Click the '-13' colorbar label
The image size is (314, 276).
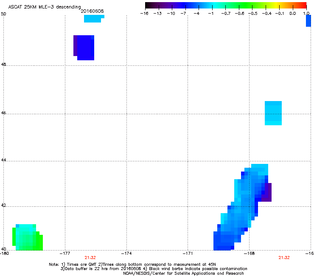point(157,14)
